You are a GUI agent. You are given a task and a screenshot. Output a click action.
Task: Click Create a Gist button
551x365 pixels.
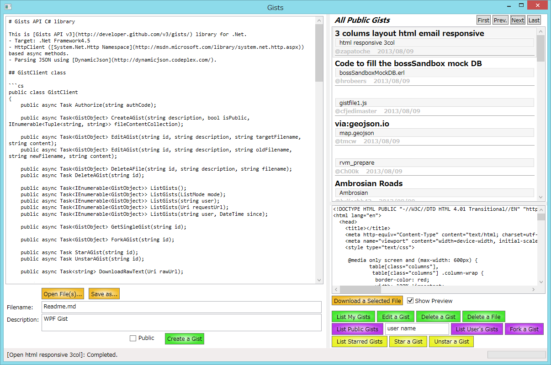(184, 339)
